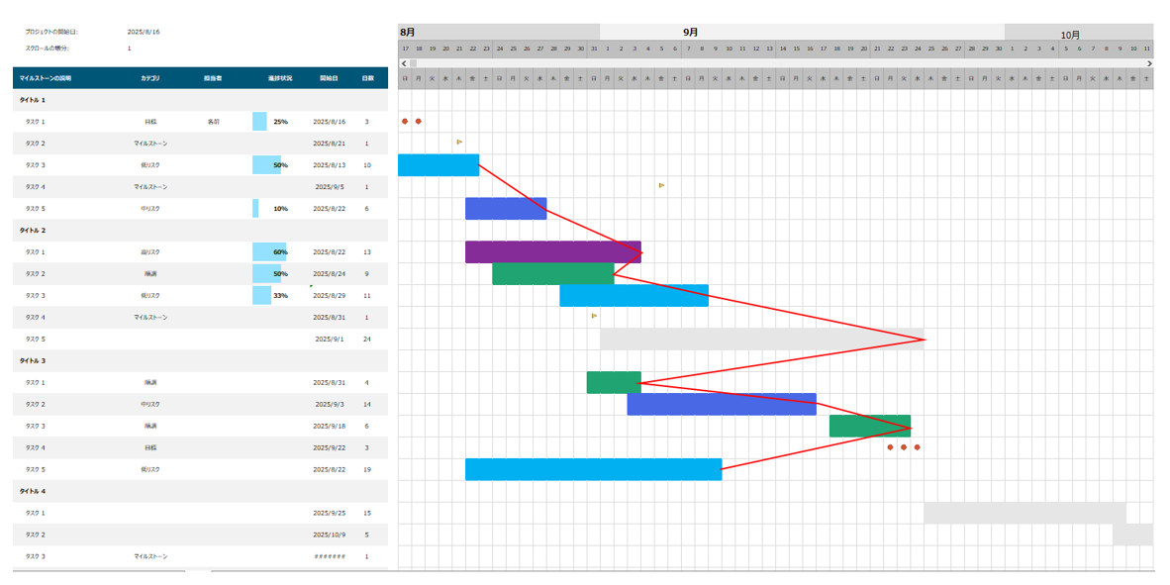Select the 10月 month header
This screenshot has height=585, width=1170.
pyautogui.click(x=1070, y=35)
